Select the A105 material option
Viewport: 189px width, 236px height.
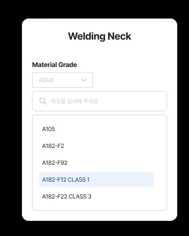coord(96,129)
